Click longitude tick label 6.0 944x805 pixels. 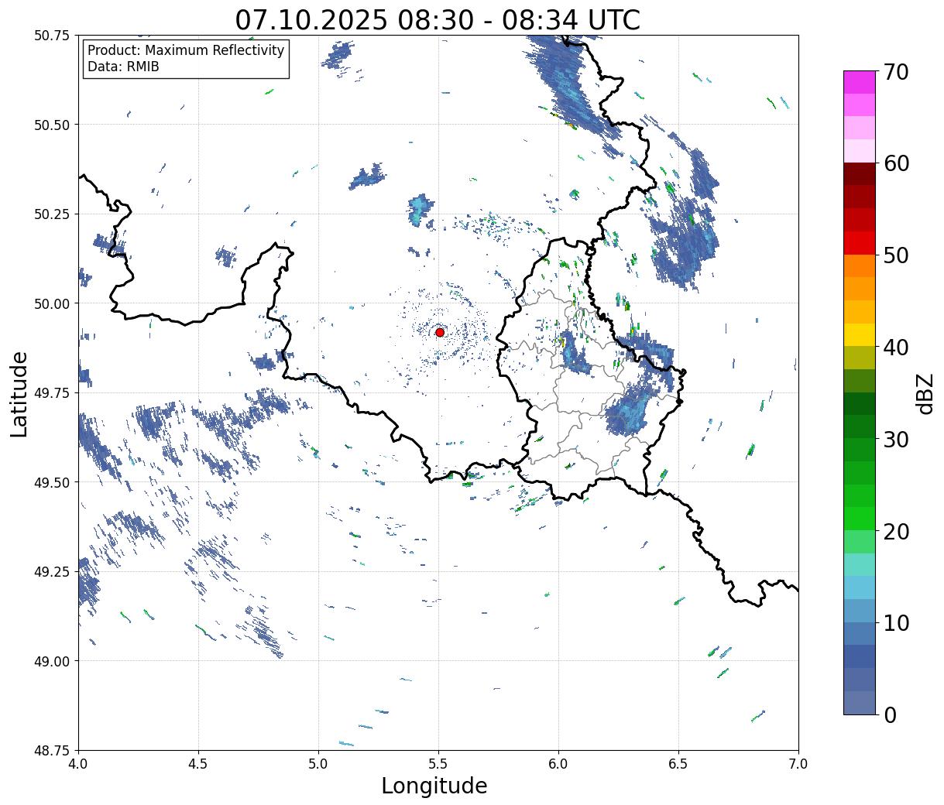(558, 764)
